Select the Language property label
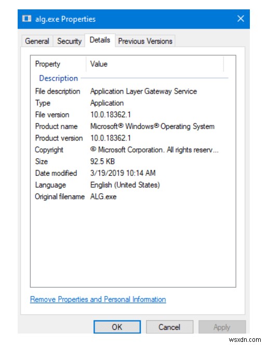The image size is (267, 345). coord(50,185)
